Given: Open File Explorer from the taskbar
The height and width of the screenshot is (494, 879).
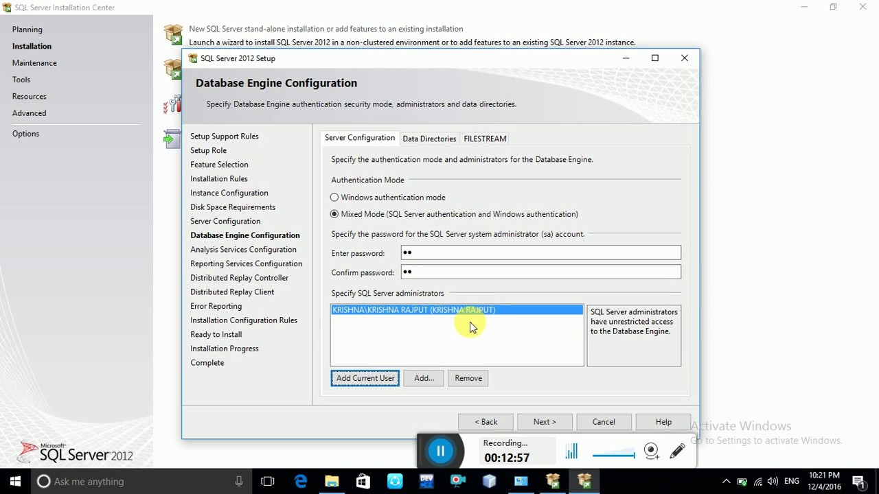Looking at the screenshot, I should pyautogui.click(x=332, y=481).
